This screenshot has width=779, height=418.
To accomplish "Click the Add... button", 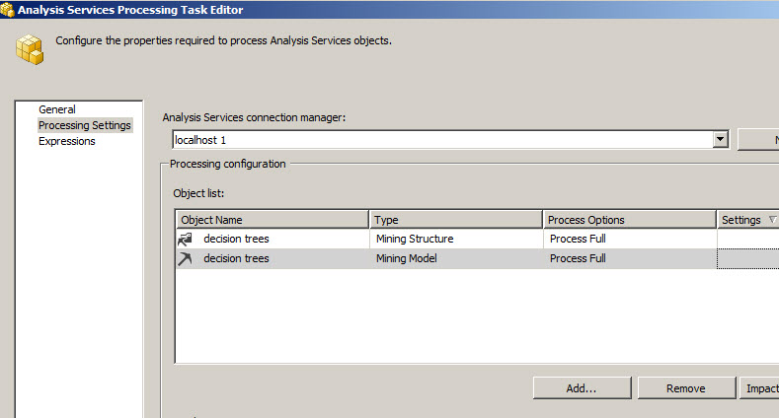I will (x=582, y=388).
